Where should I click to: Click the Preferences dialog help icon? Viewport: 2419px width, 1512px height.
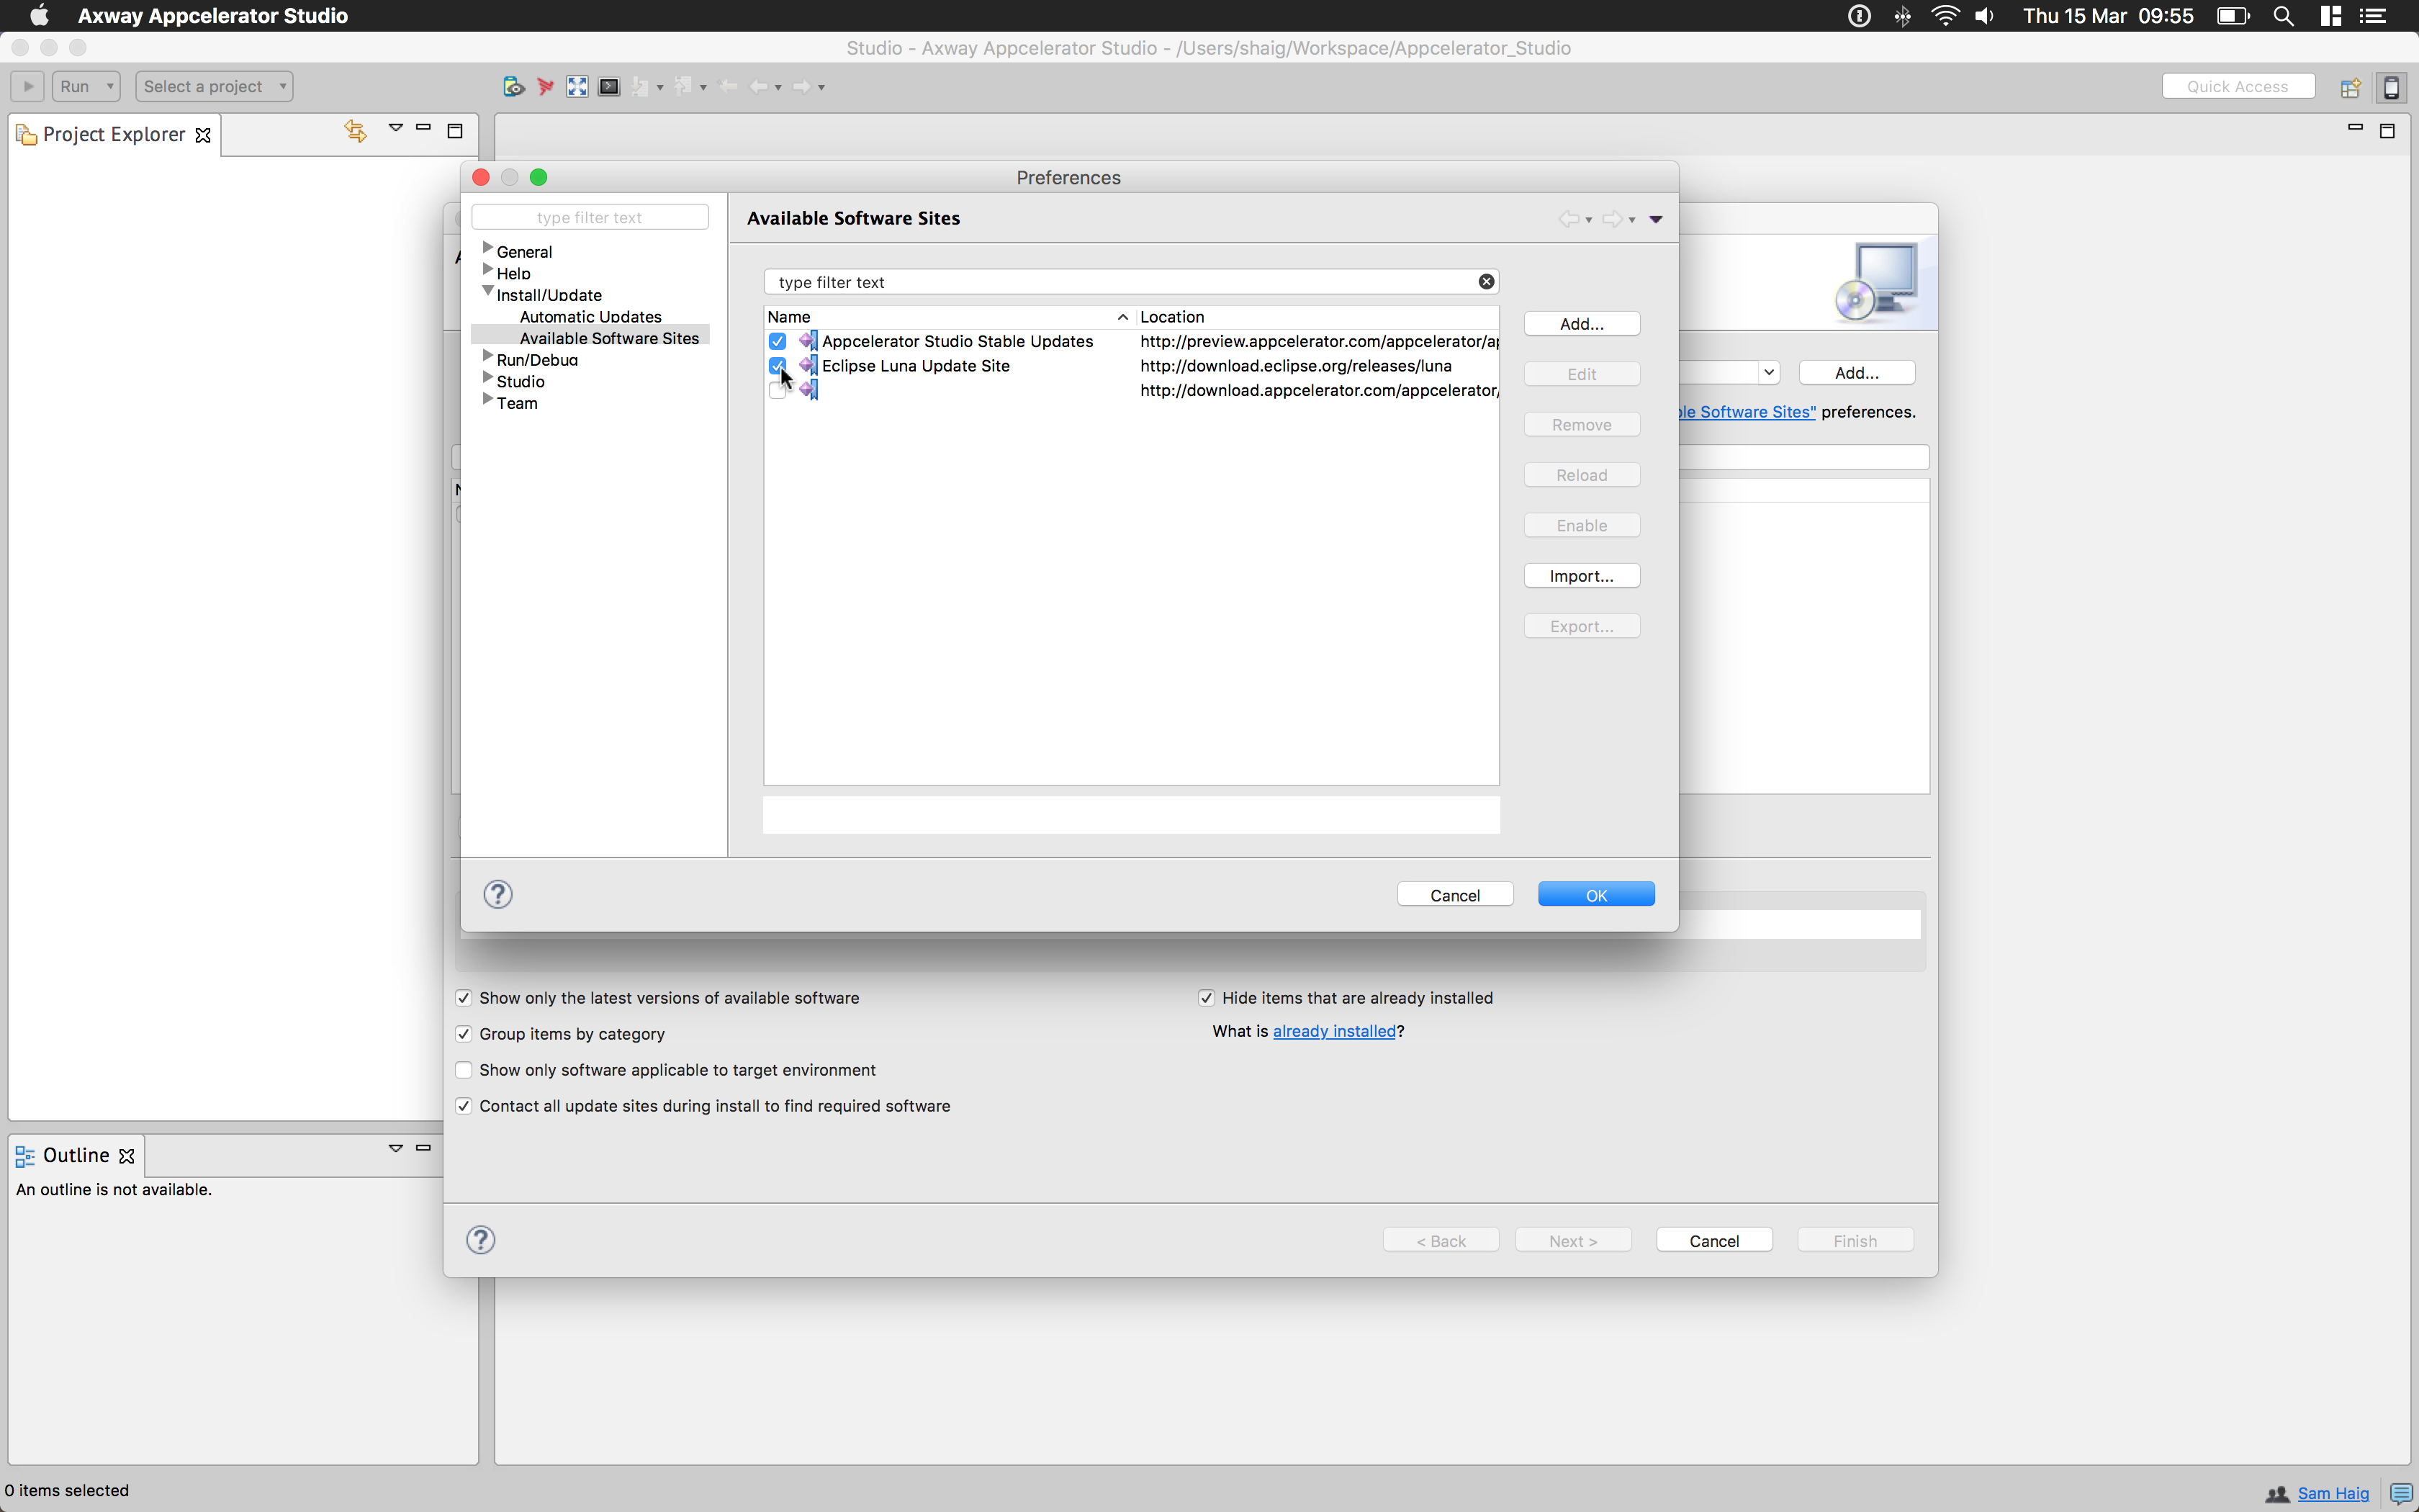[497, 894]
